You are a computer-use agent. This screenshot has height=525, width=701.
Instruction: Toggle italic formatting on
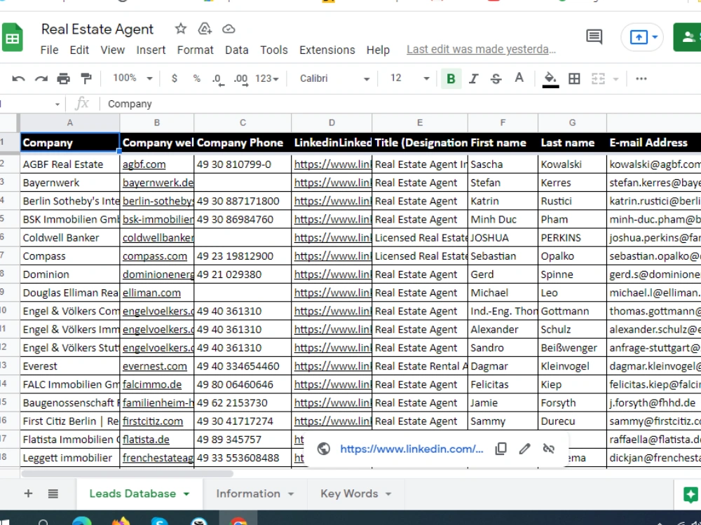[x=473, y=78]
